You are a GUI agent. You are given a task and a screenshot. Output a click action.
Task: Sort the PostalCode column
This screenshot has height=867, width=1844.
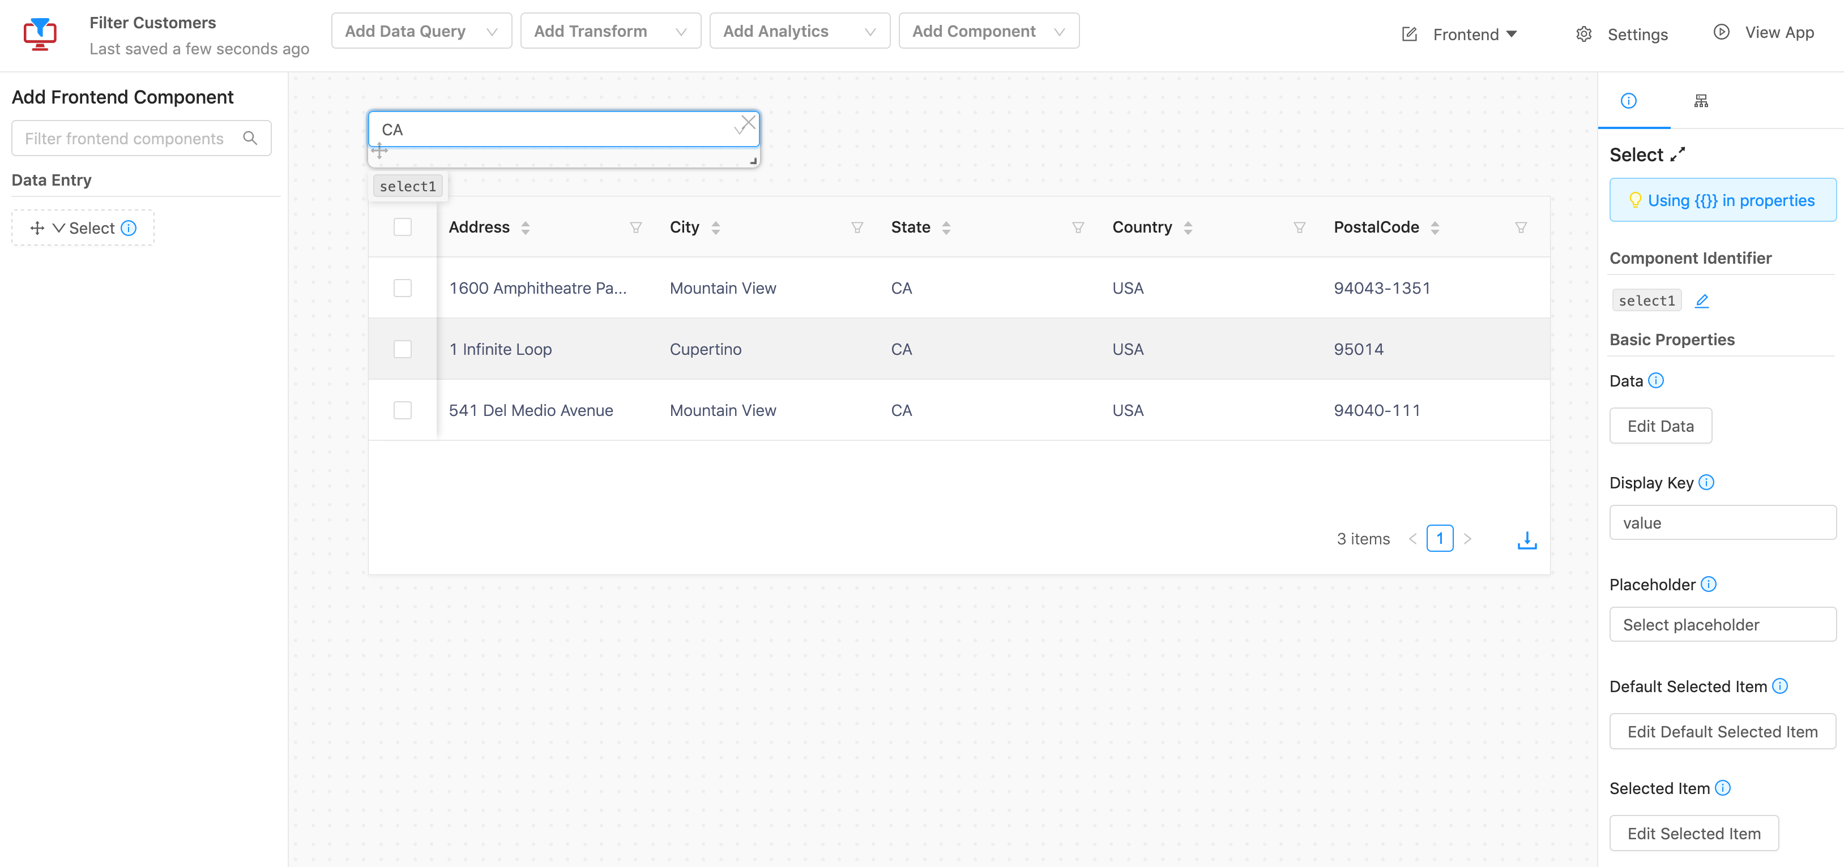click(1435, 228)
